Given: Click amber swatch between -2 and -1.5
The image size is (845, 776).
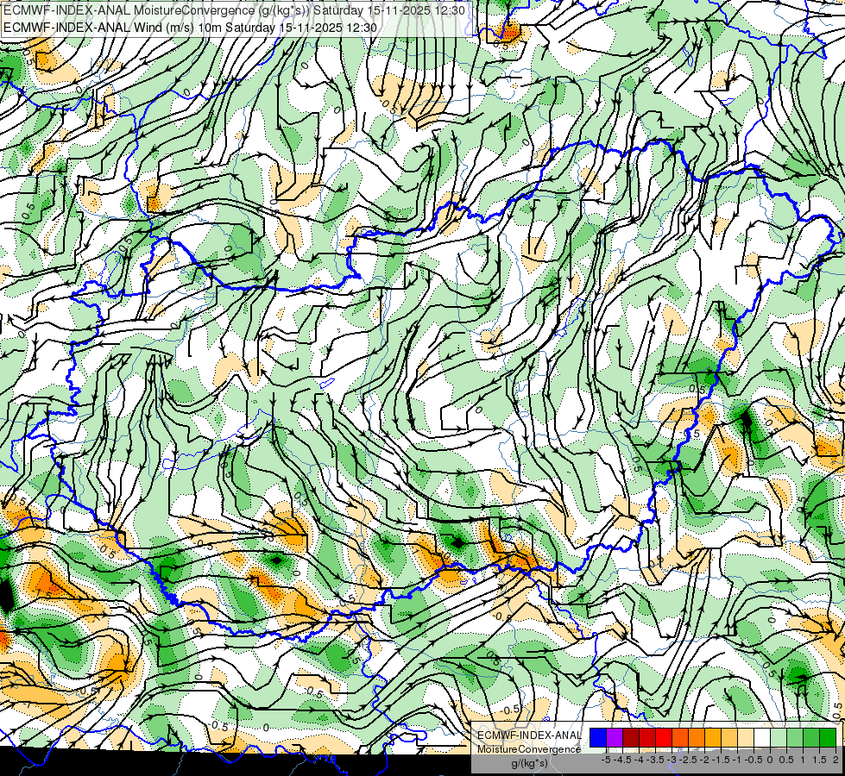Looking at the screenshot, I should pyautogui.click(x=713, y=737).
